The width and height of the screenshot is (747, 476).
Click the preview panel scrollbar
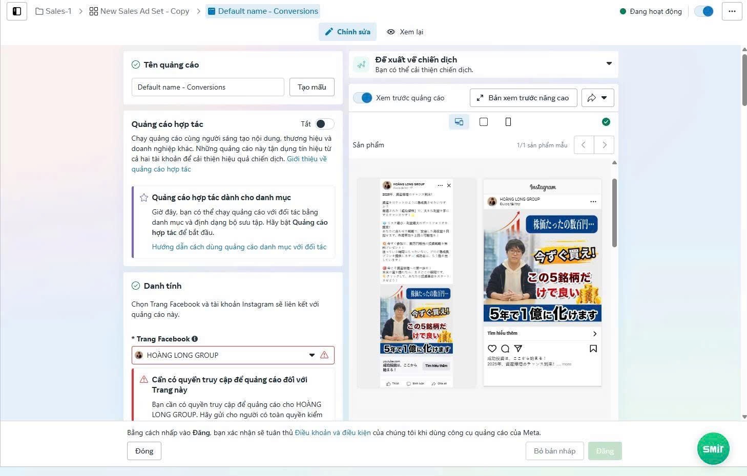[x=614, y=212]
